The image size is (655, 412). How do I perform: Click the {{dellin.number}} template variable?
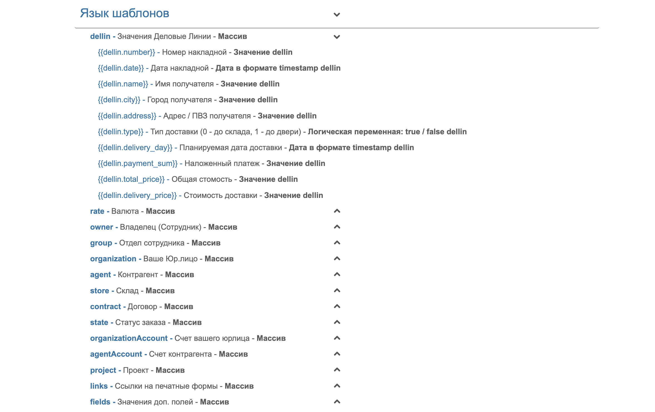point(126,52)
